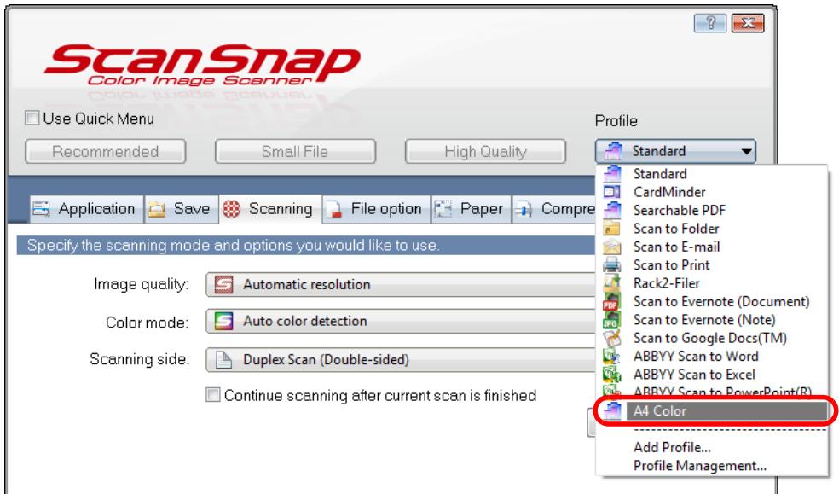This screenshot has height=494, width=839.
Task: Click the Evernote (Note) JPG icon
Action: 612,319
